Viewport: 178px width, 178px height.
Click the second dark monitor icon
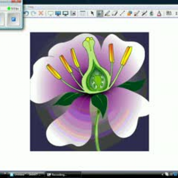[x=66, y=14]
